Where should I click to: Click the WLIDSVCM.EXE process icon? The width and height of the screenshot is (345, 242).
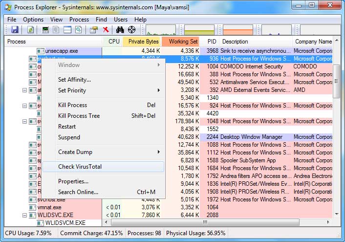tap(41, 223)
